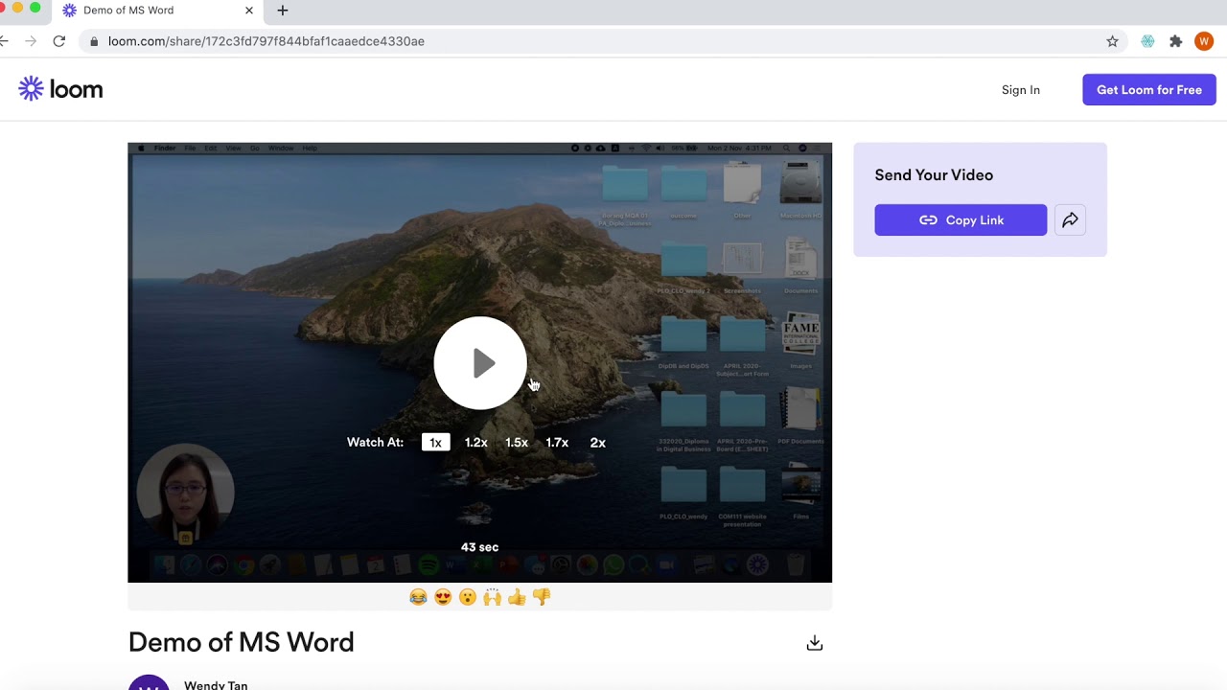React with the heart-eyes emoji
This screenshot has width=1227, height=690.
pos(443,597)
